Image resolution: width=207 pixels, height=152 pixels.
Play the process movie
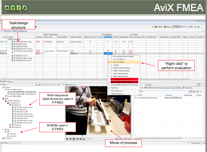[74, 139]
